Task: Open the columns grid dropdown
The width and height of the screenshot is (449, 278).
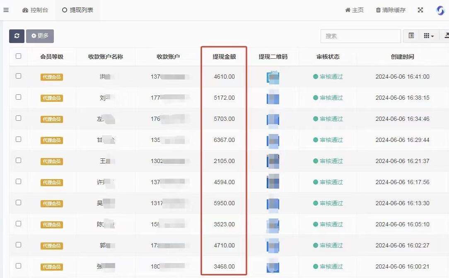Action: pos(429,36)
